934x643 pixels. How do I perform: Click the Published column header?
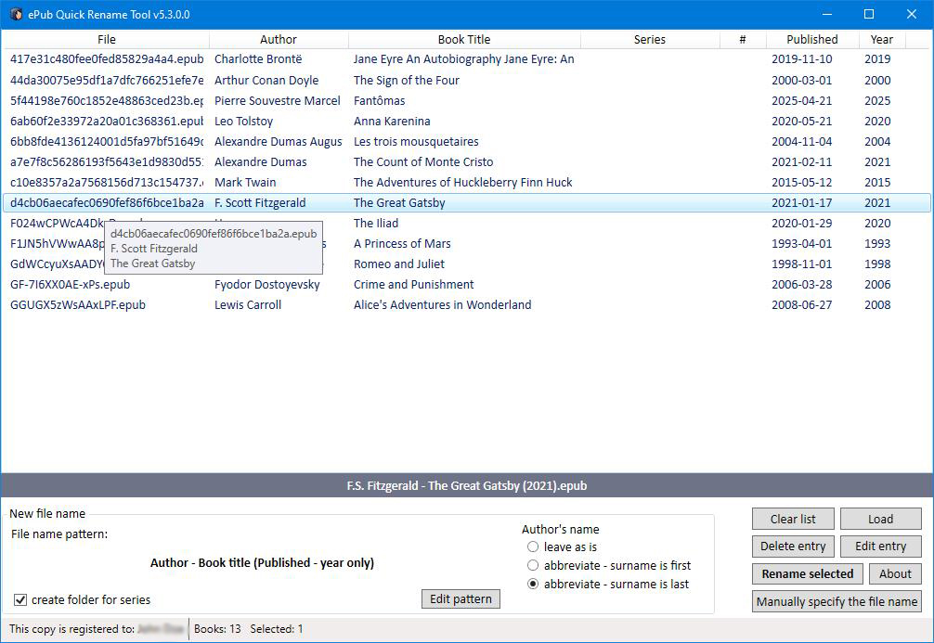click(811, 39)
